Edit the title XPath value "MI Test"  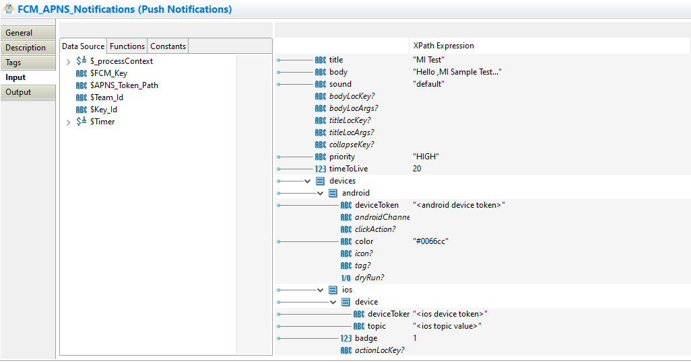tap(429, 60)
